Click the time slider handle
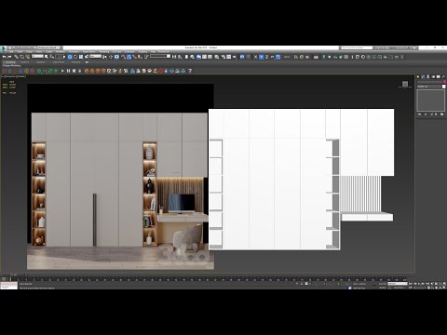Viewport: 447px width, 335px height. [x=14, y=275]
